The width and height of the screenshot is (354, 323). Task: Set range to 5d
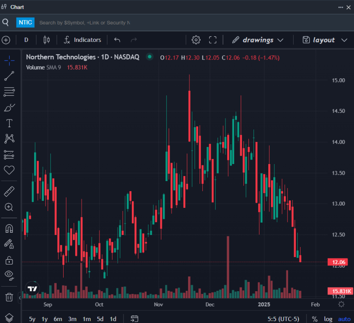(x=100, y=319)
